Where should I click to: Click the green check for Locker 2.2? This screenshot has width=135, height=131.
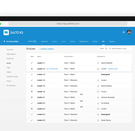pyautogui.click(x=32, y=103)
